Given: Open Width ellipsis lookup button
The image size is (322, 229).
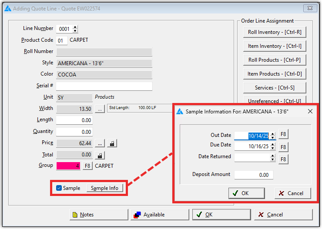Looking at the screenshot, I should [100, 109].
